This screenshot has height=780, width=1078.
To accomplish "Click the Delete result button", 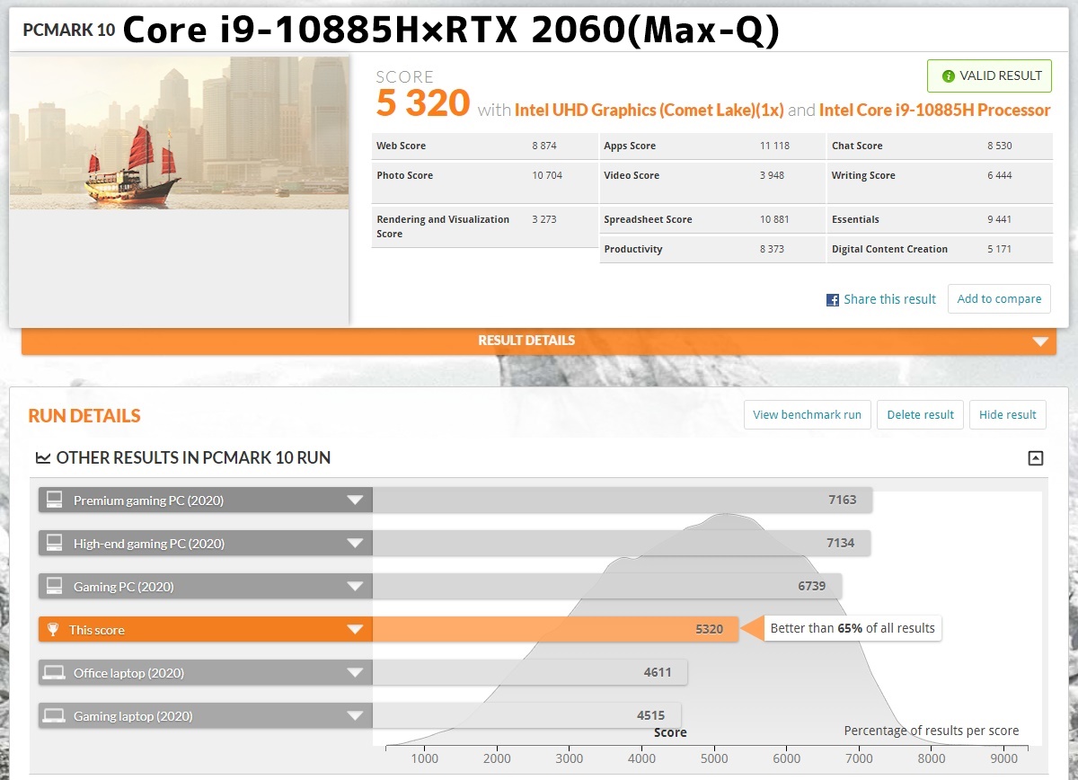I will pyautogui.click(x=920, y=415).
